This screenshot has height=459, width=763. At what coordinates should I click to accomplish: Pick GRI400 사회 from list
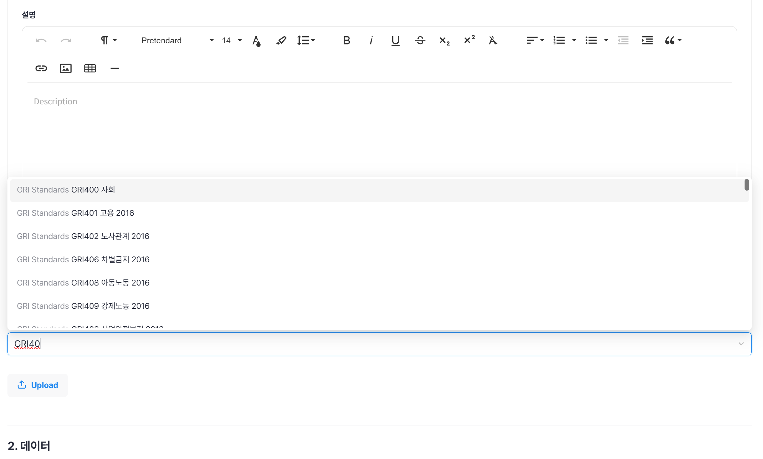(66, 190)
